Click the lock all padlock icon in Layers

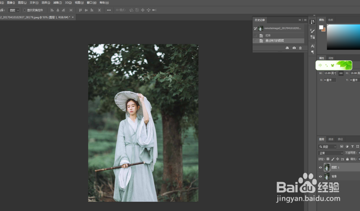(x=347, y=159)
